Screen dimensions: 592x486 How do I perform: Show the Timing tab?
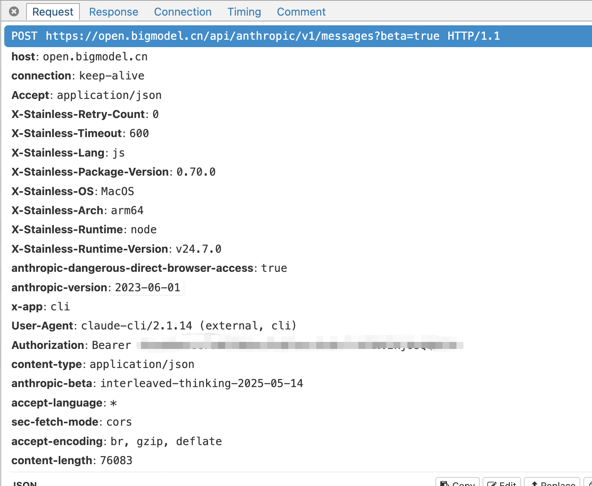[244, 12]
